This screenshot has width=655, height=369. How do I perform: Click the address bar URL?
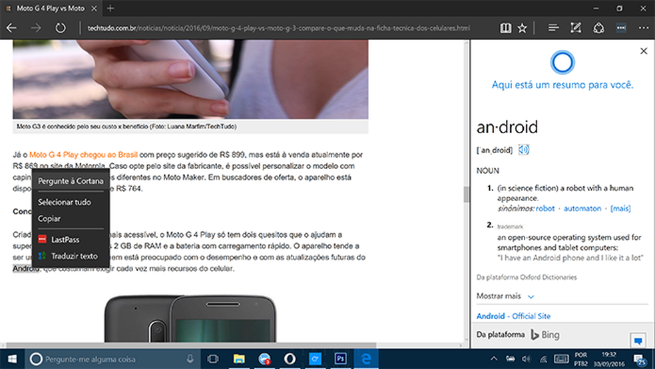[x=278, y=28]
